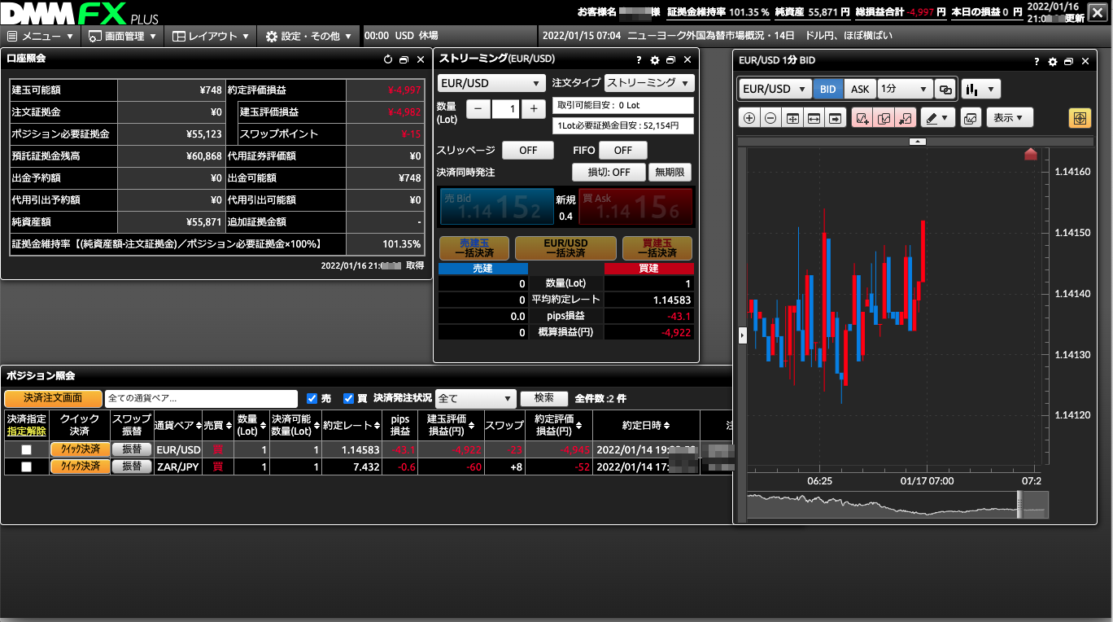1113x622 pixels.
Task: Open the 全ての通貨ペア currency pair filter
Action: click(190, 399)
